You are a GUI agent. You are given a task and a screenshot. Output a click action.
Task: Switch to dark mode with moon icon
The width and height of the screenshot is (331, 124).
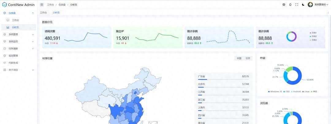(x=303, y=5)
